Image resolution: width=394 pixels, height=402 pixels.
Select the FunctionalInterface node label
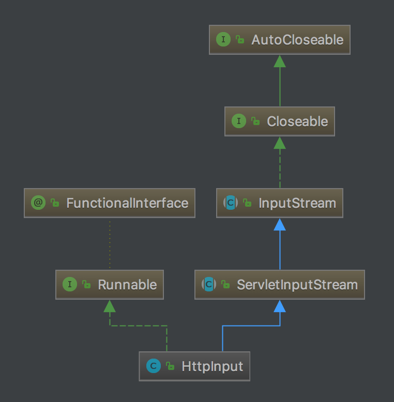point(127,203)
